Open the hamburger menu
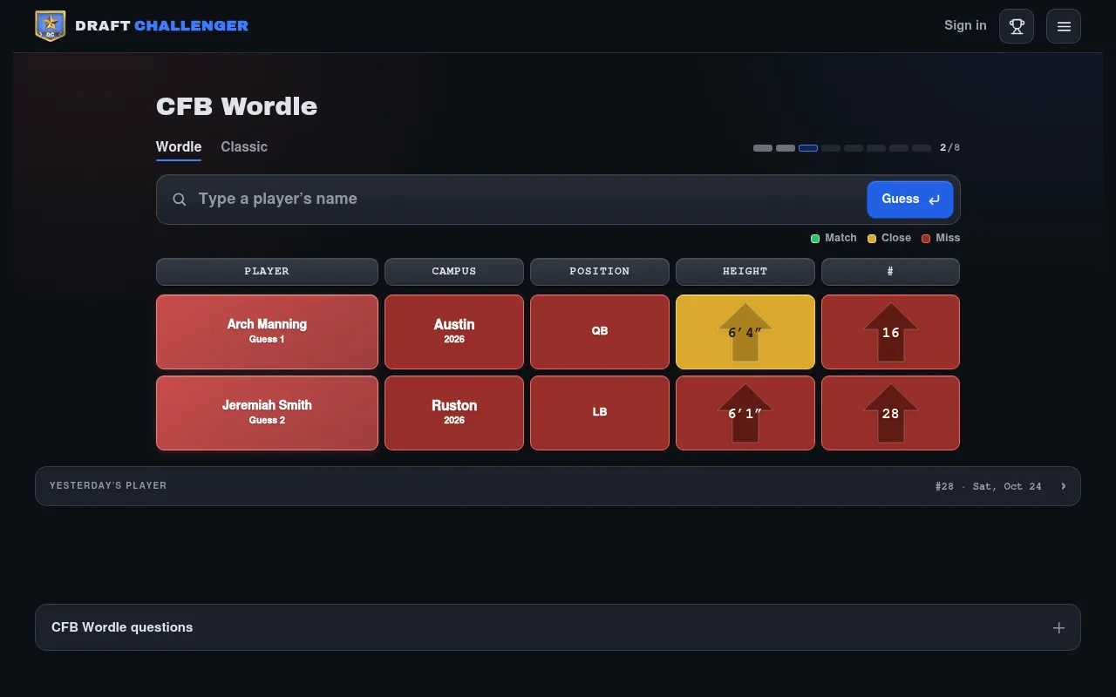The image size is (1116, 697). click(1064, 26)
